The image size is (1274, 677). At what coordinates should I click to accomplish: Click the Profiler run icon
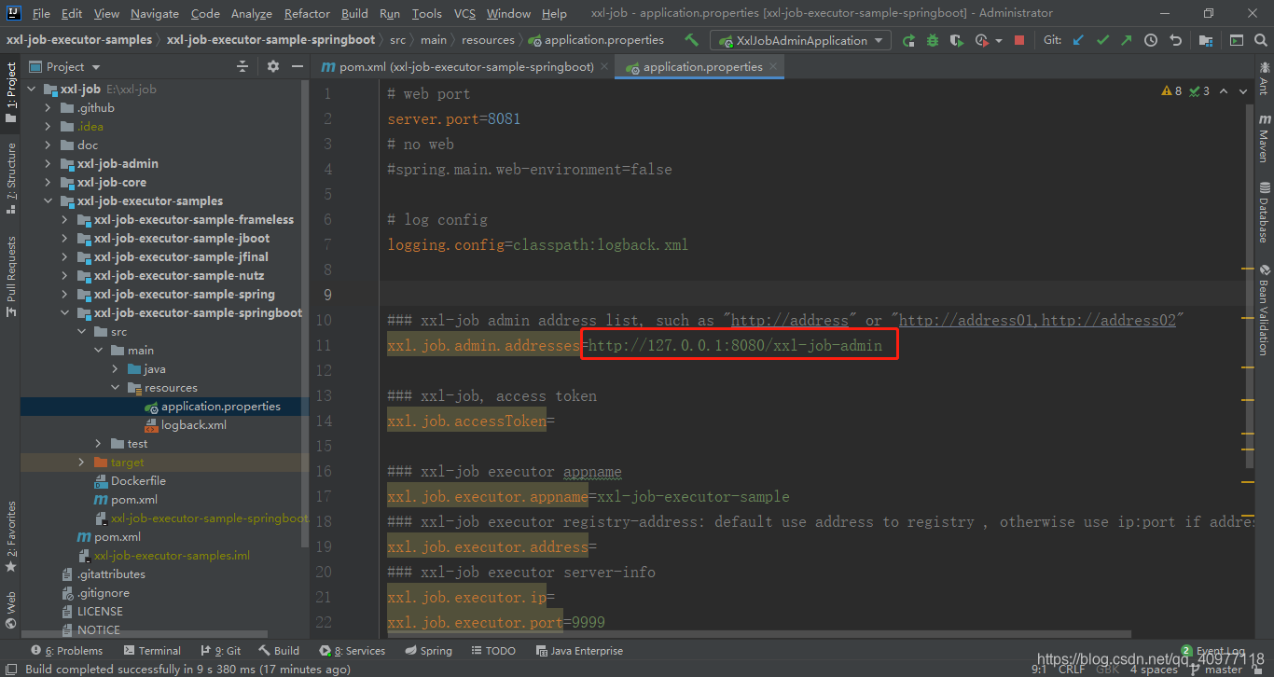981,40
